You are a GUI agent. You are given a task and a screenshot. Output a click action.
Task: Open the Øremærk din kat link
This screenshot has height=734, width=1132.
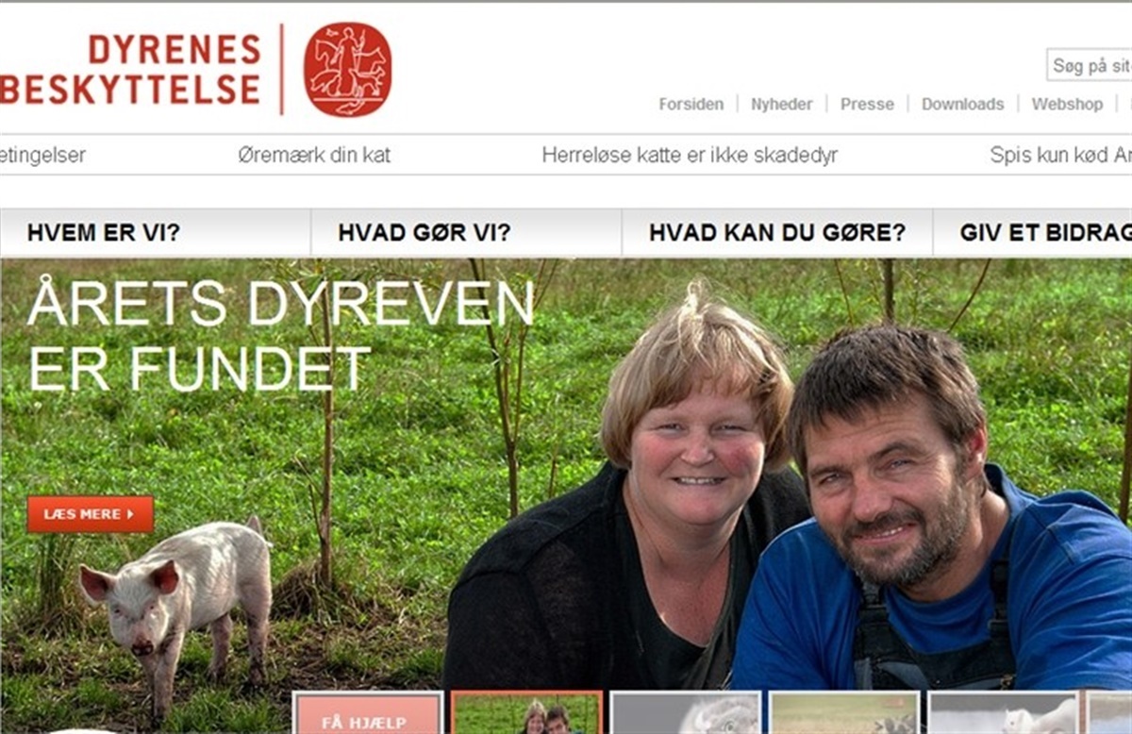(314, 156)
